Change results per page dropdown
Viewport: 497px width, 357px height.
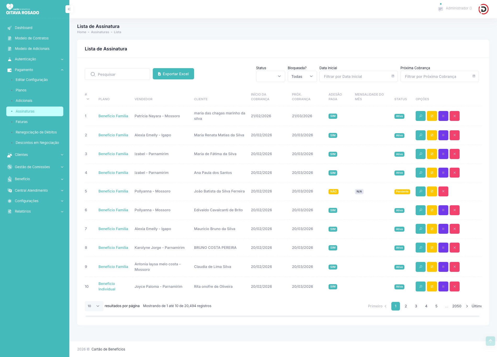click(94, 306)
